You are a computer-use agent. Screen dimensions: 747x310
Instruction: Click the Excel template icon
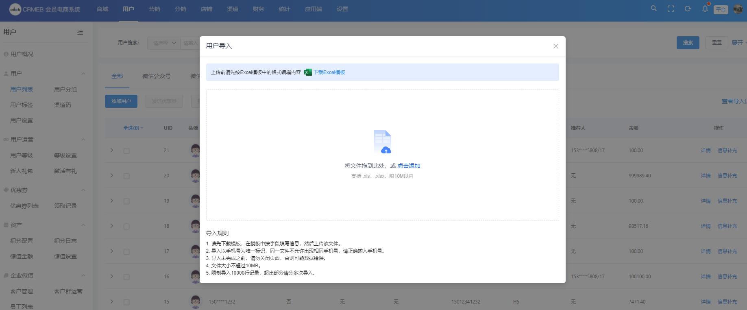coord(308,72)
